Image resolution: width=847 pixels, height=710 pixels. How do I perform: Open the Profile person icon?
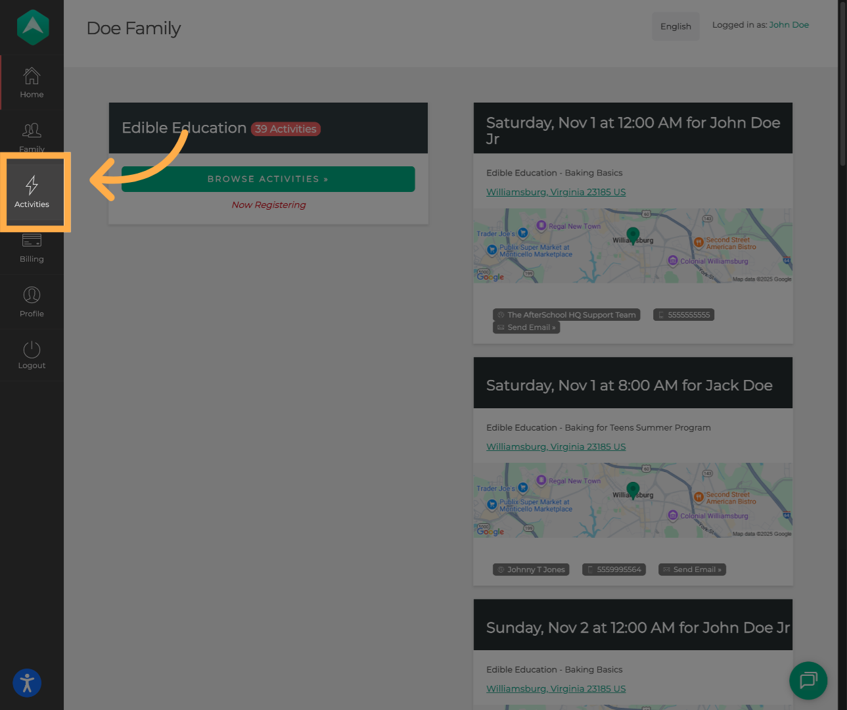[32, 295]
